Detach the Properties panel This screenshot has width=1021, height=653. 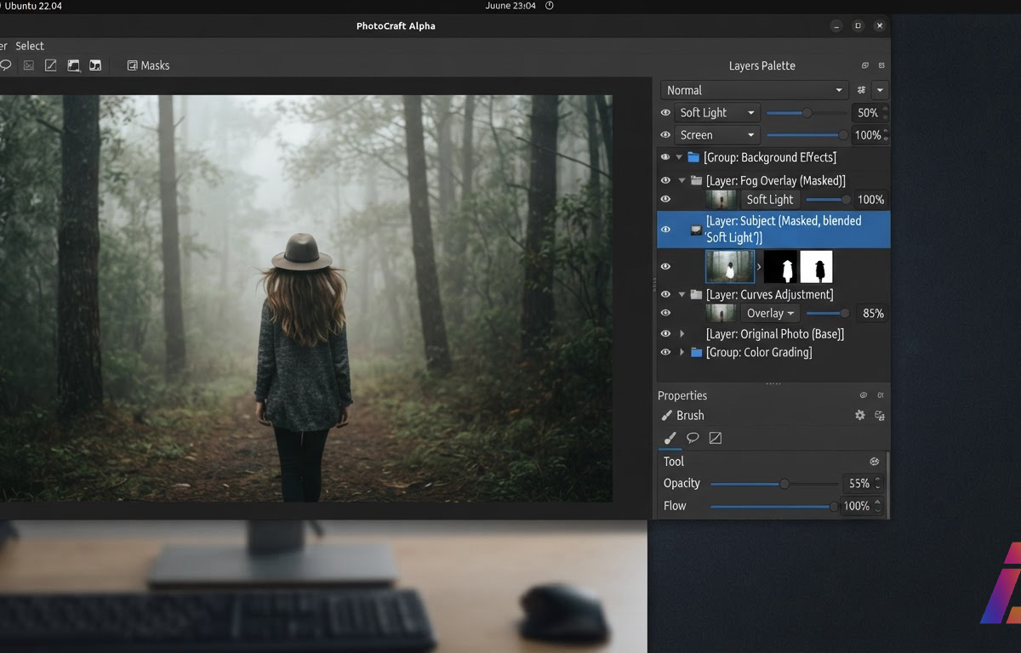(x=864, y=395)
